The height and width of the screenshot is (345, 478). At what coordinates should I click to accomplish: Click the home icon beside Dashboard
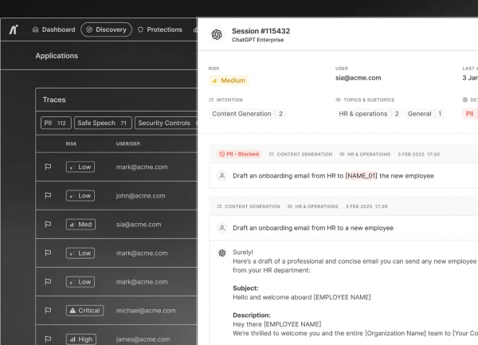(x=35, y=29)
